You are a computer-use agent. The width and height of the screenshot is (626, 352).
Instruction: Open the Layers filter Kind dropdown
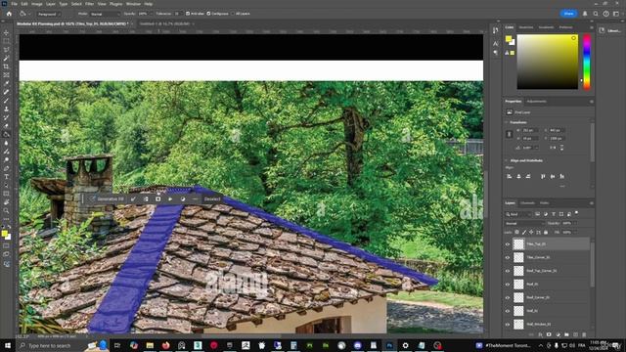click(519, 214)
